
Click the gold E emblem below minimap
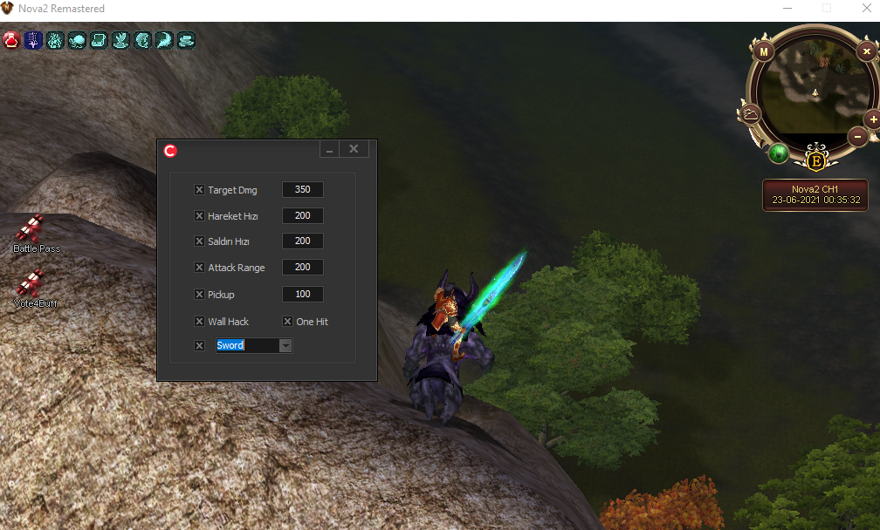click(816, 160)
